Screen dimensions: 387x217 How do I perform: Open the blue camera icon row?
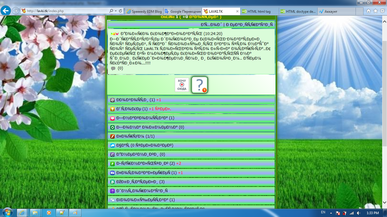click(x=191, y=173)
